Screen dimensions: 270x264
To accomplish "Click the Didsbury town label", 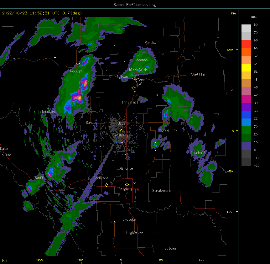I will tap(120, 135).
